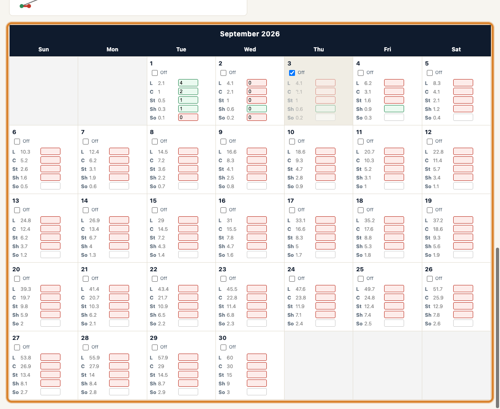The width and height of the screenshot is (500, 409).
Task: Mark September 16 as Off
Action: [224, 210]
